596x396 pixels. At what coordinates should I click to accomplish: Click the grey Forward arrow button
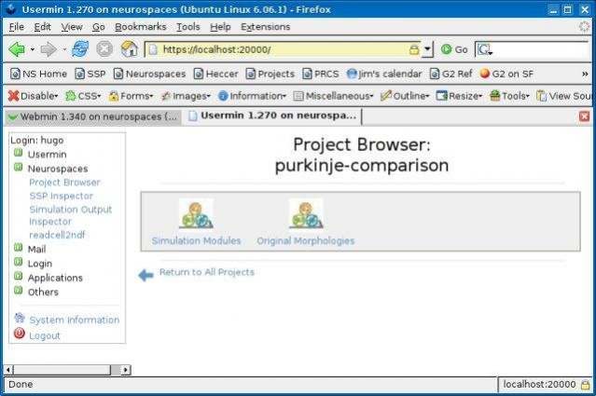coord(49,49)
